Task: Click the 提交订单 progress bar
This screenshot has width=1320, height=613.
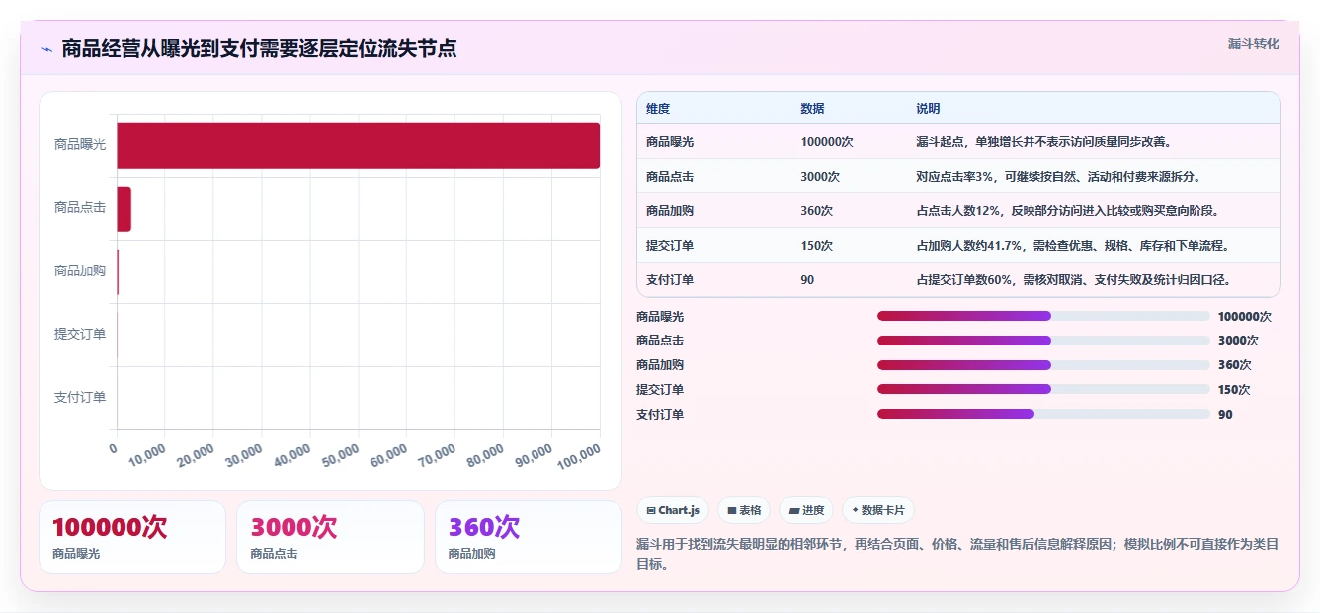Action: (1043, 389)
